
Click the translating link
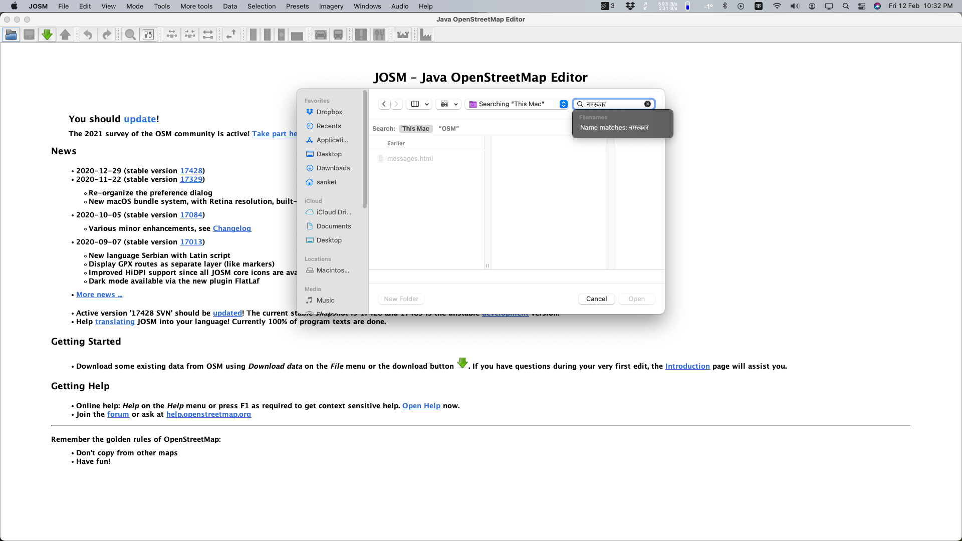tap(115, 322)
